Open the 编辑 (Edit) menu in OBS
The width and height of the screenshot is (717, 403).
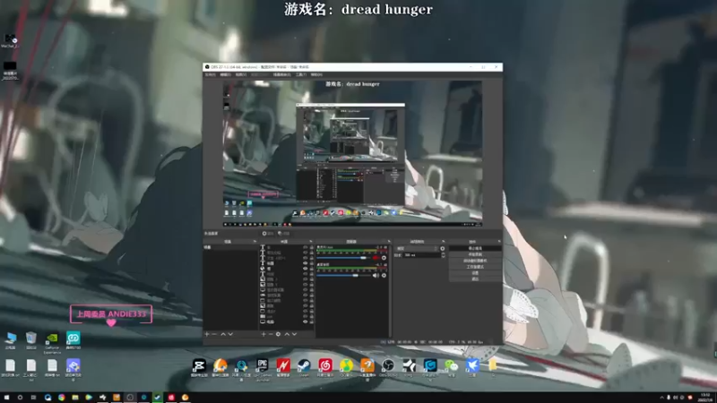click(226, 74)
